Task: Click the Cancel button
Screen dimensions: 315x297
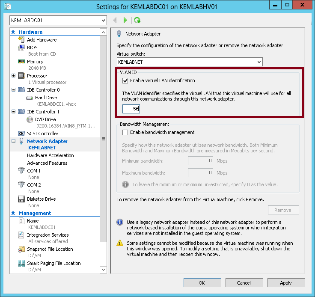Action: click(244, 283)
